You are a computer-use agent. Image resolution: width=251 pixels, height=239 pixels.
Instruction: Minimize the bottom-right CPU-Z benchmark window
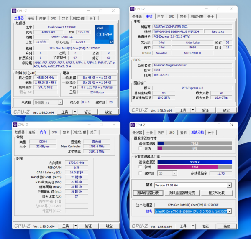coord(207,125)
